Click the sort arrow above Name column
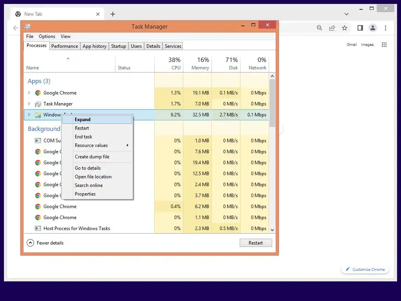This screenshot has height=301, width=401. [68, 59]
